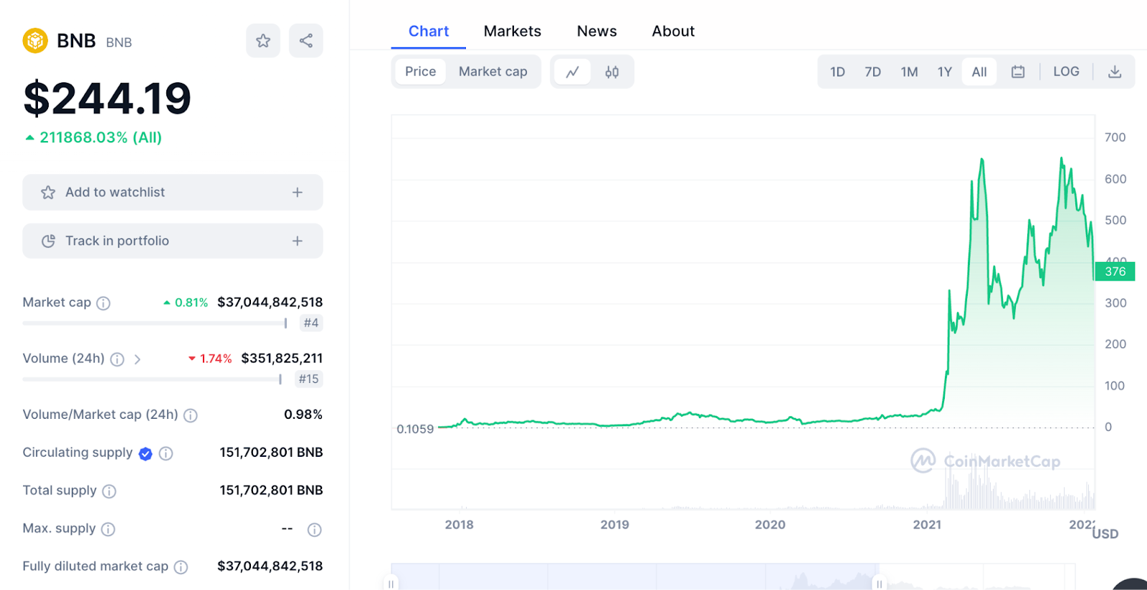
Task: Click the star favorite icon beside BNB
Action: 263,41
